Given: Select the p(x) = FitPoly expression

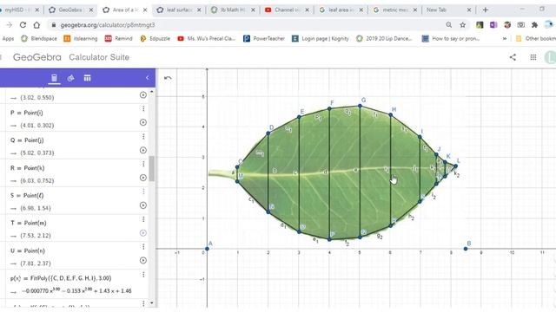Looking at the screenshot, I should point(61,278).
